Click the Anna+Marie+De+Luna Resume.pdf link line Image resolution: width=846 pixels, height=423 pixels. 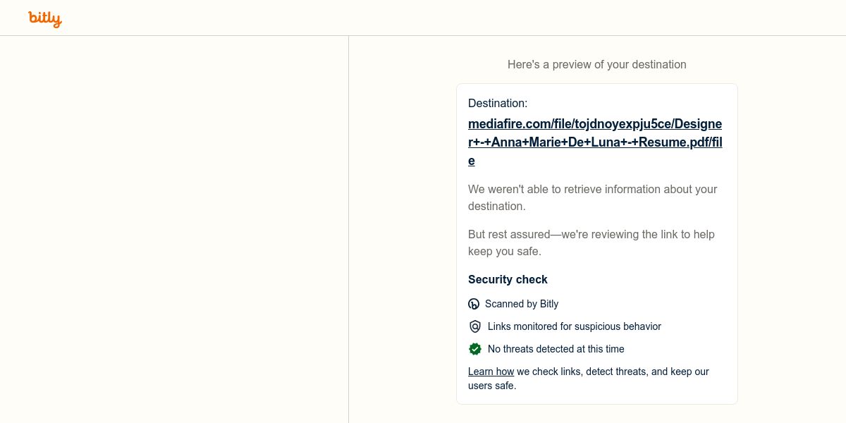point(594,142)
